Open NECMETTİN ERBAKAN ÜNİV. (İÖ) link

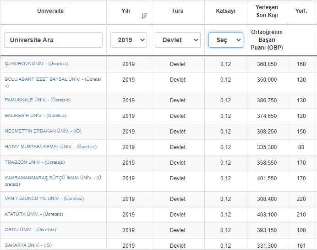click(43, 131)
